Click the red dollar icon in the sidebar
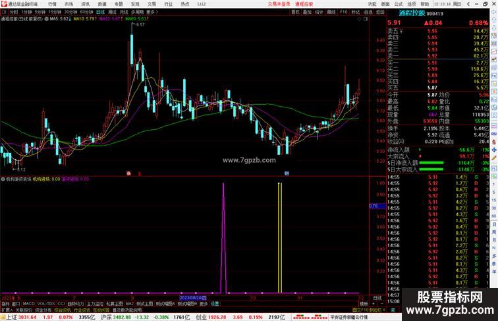Screen dimensions: 498x321 pyautogui.click(x=494, y=142)
